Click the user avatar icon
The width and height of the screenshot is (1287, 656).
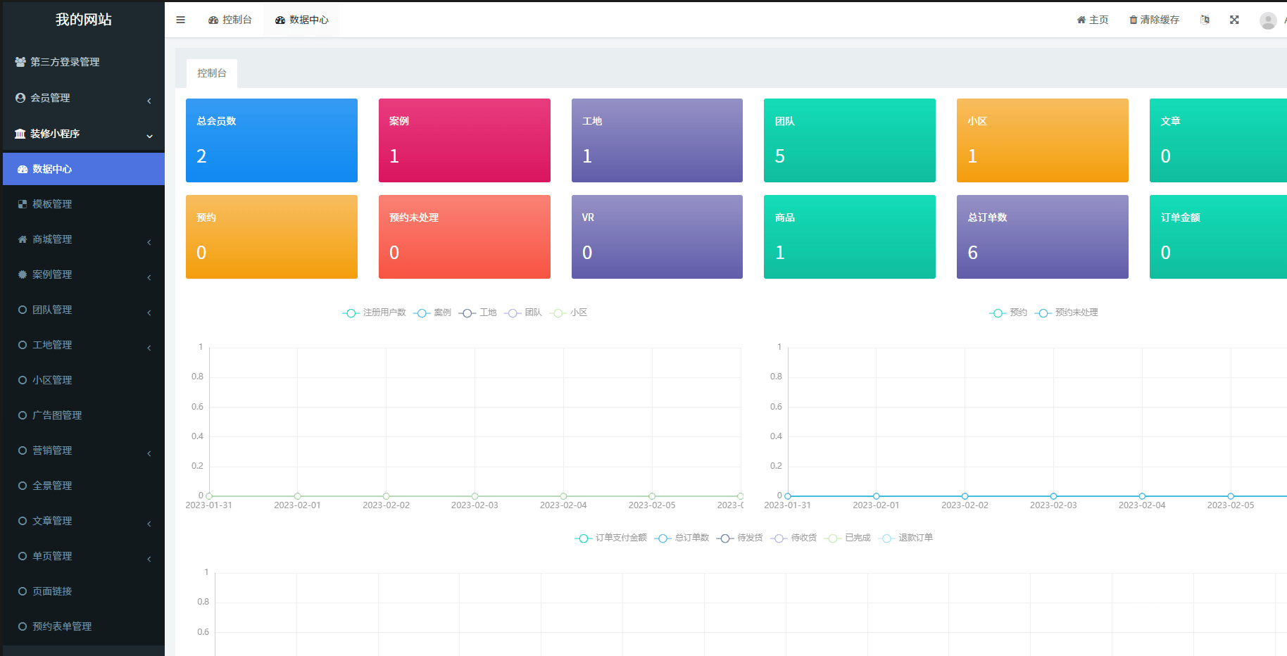tap(1267, 20)
